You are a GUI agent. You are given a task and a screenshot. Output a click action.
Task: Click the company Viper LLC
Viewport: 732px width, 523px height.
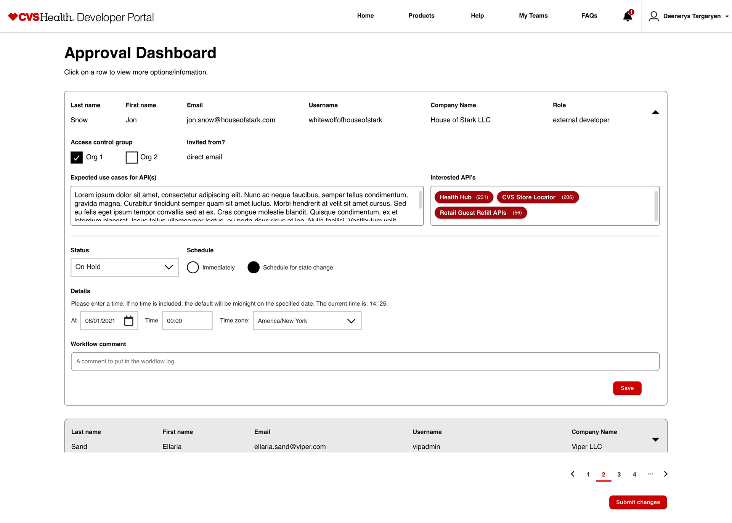pos(587,447)
